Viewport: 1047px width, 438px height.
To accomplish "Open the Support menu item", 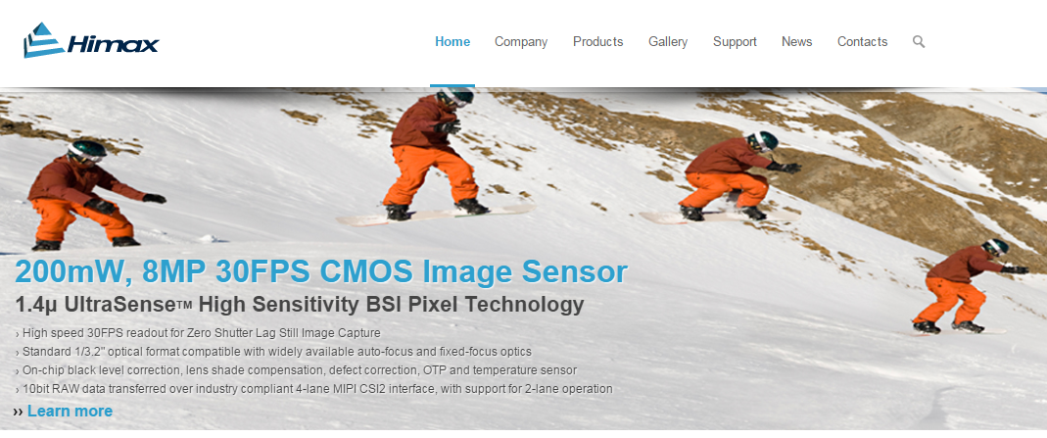I will (x=735, y=42).
